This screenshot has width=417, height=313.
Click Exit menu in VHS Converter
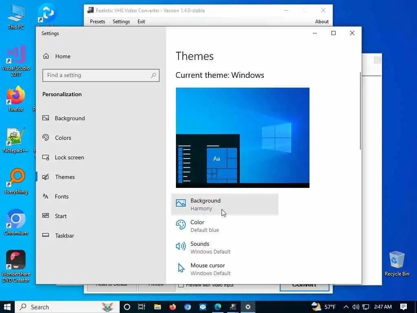coord(141,22)
